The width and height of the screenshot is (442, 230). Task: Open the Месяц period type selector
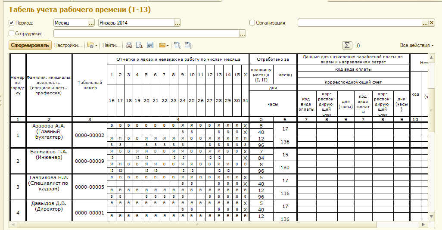pyautogui.click(x=91, y=23)
